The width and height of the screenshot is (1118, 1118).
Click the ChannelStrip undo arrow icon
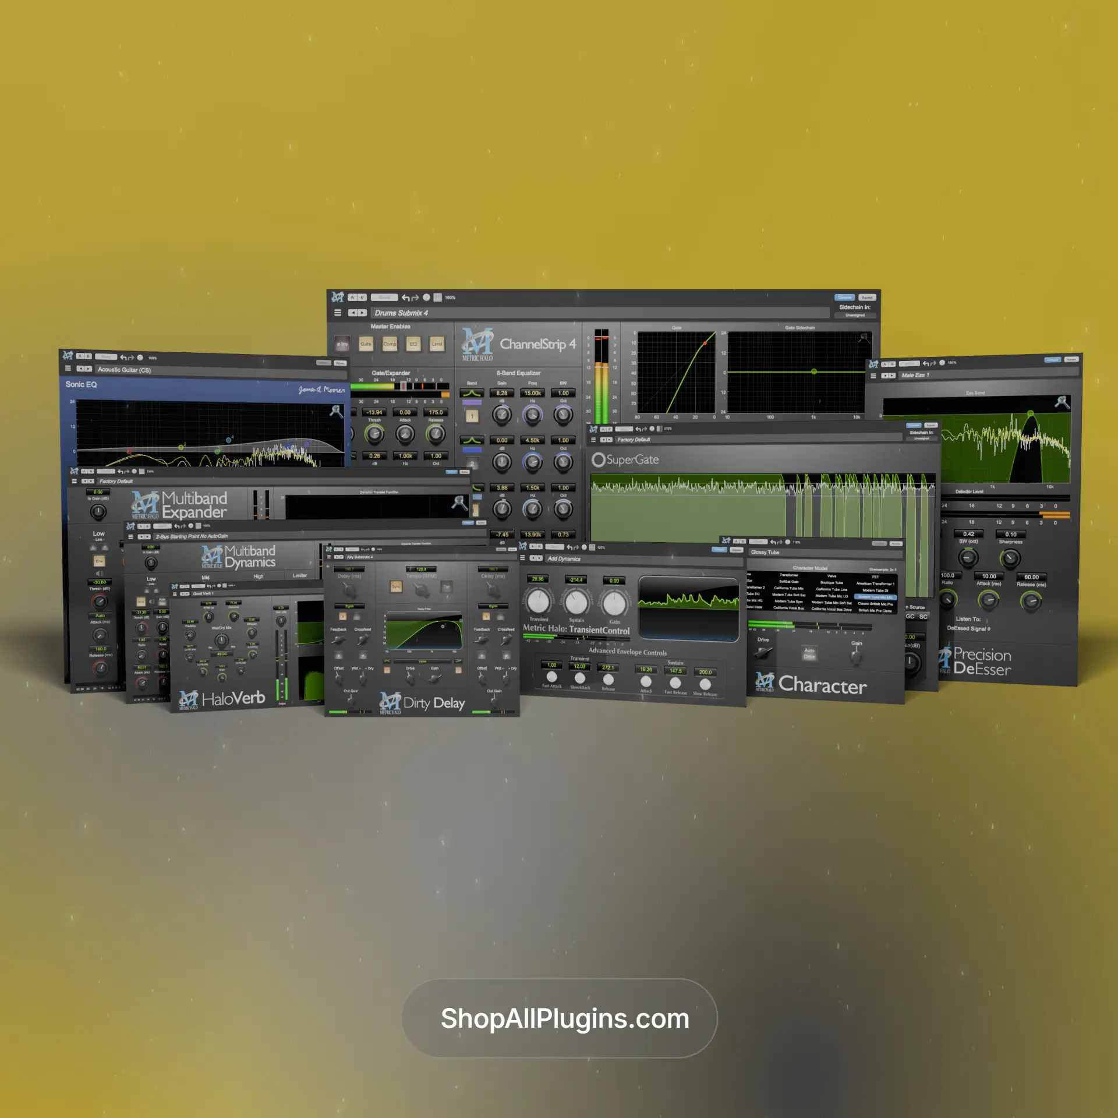click(405, 298)
